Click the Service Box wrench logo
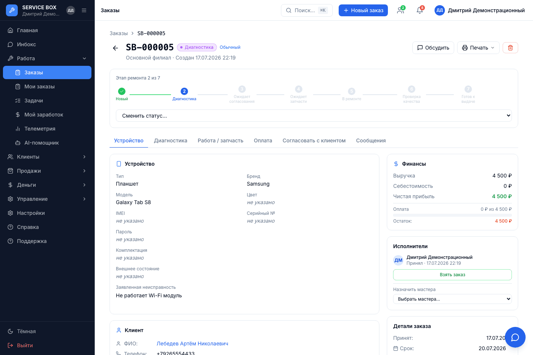Screen dimensions: 533x355 click(x=12, y=10)
